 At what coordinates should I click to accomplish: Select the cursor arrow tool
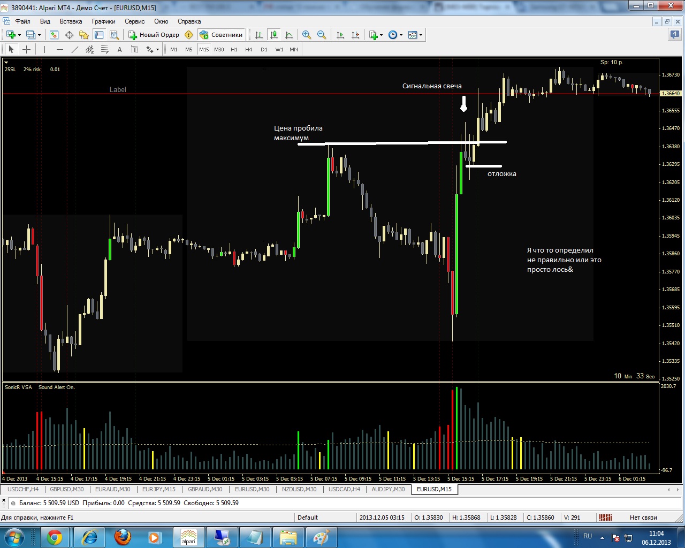pos(11,49)
